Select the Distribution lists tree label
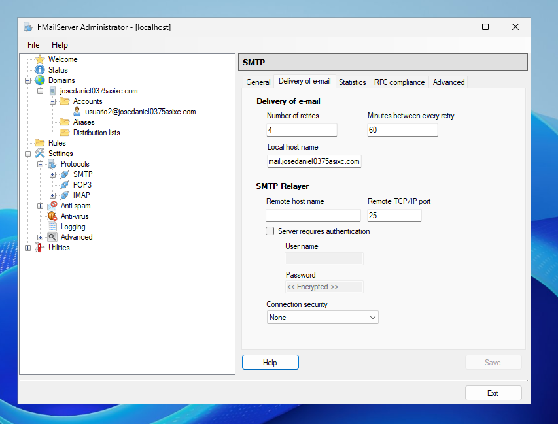The width and height of the screenshot is (558, 424). [x=96, y=133]
